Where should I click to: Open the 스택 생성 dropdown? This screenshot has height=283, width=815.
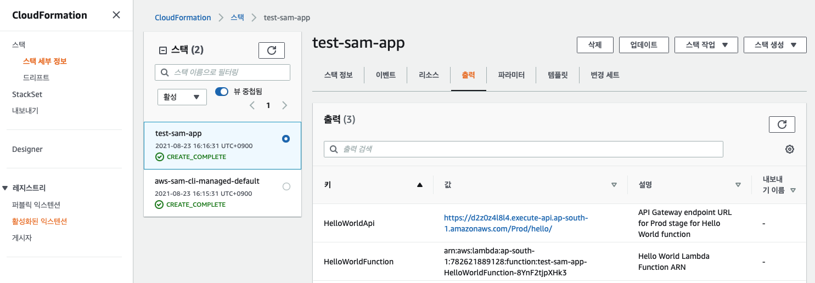pyautogui.click(x=775, y=45)
